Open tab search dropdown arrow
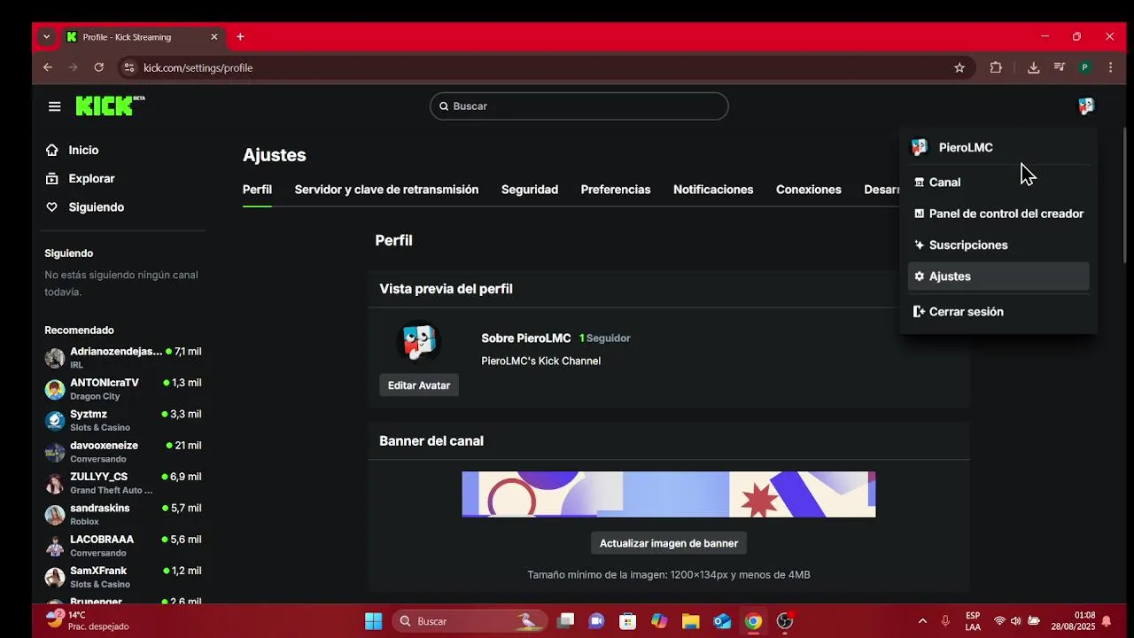This screenshot has height=638, width=1134. 46,37
